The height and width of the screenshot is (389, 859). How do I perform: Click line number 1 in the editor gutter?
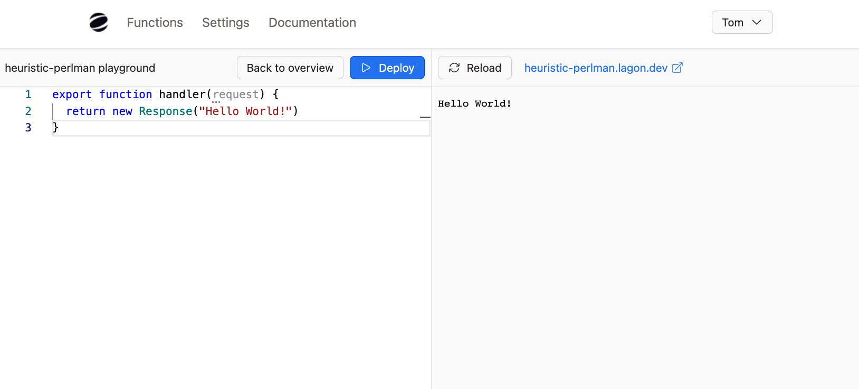[28, 94]
